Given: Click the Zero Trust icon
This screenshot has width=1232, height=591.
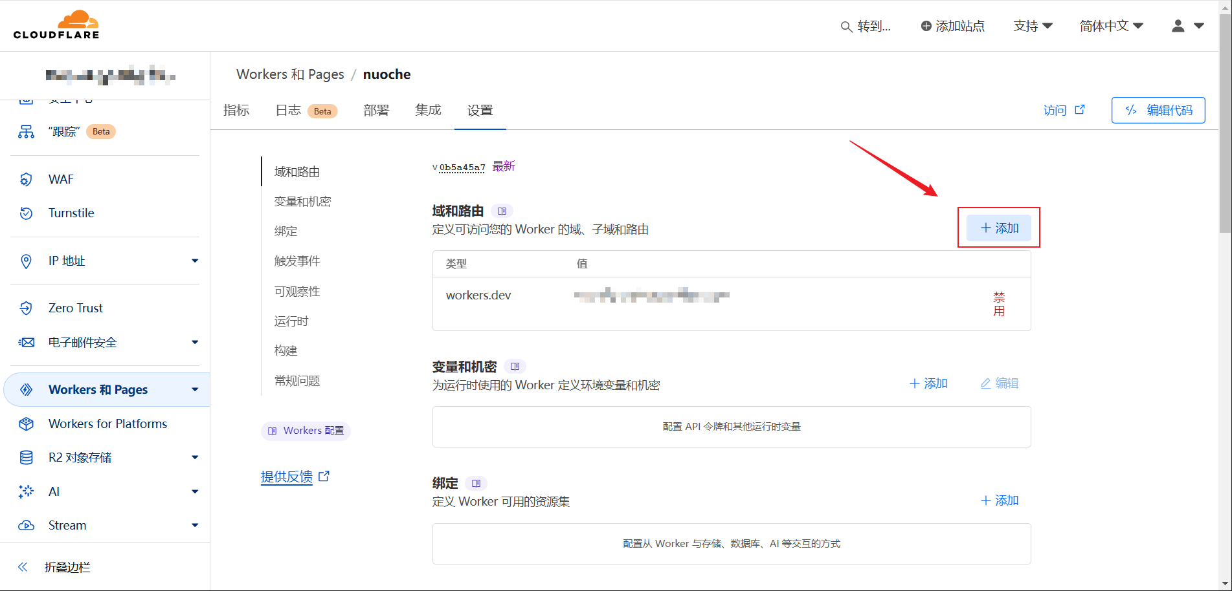Looking at the screenshot, I should 26,308.
